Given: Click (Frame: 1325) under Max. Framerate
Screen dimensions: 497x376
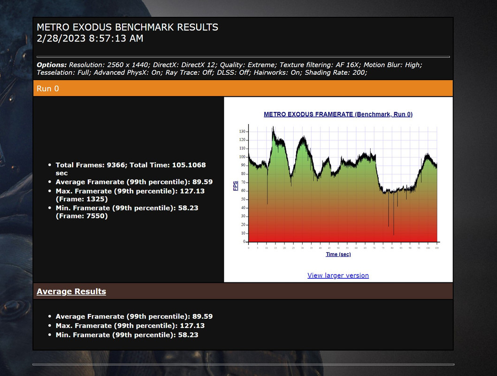Looking at the screenshot, I should click(x=82, y=199).
